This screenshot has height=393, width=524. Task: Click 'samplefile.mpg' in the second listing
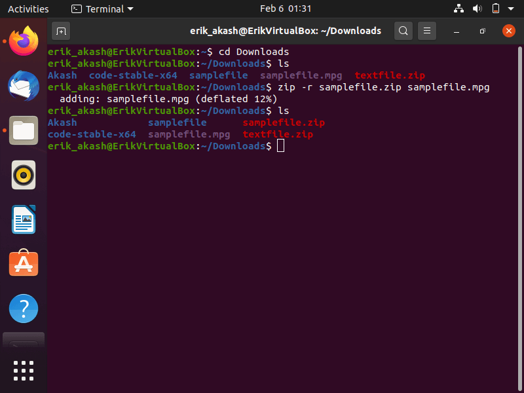click(189, 135)
